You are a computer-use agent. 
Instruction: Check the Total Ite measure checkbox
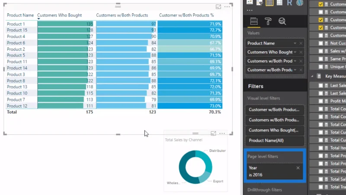click(x=320, y=148)
